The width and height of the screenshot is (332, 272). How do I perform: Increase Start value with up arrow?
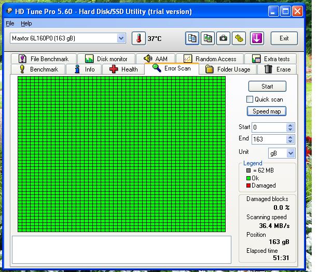pos(290,125)
